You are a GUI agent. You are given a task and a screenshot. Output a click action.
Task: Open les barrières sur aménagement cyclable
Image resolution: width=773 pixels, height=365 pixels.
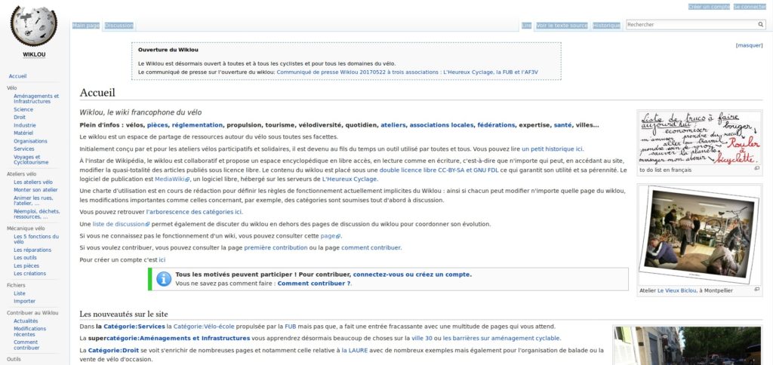point(501,339)
